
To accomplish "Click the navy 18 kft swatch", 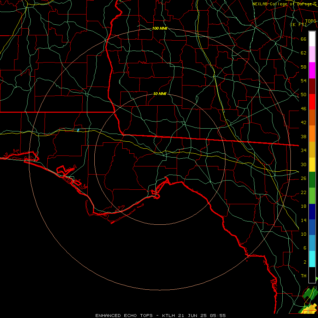I will [x=312, y=212].
